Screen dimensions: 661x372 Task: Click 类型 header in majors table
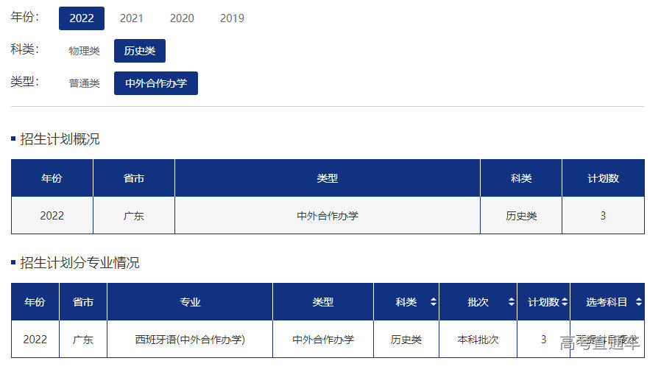click(323, 302)
